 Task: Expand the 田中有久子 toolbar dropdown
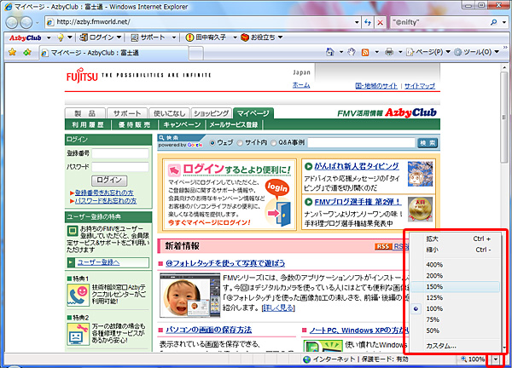click(235, 37)
